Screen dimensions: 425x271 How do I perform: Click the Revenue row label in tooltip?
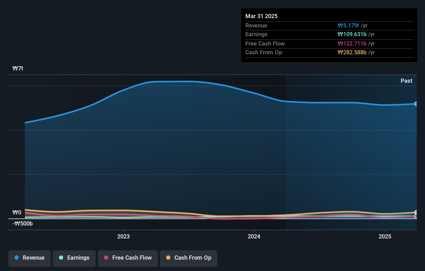tap(256, 25)
